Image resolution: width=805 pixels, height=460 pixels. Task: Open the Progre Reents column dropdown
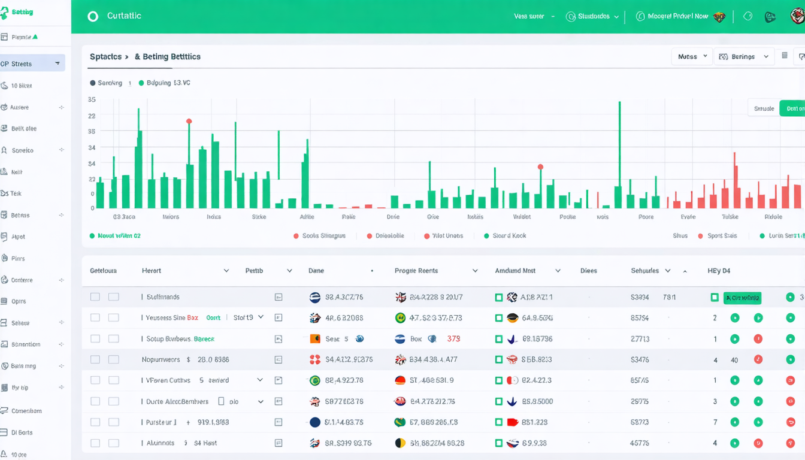point(475,271)
